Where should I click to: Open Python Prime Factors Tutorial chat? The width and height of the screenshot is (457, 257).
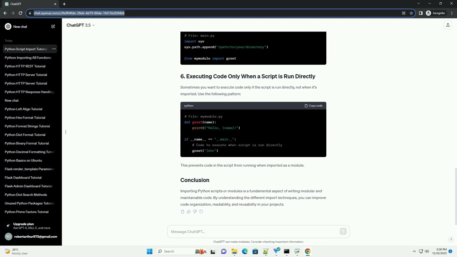click(26, 212)
